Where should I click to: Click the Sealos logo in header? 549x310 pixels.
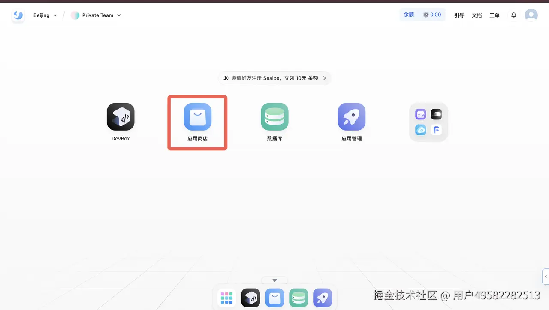(x=18, y=15)
